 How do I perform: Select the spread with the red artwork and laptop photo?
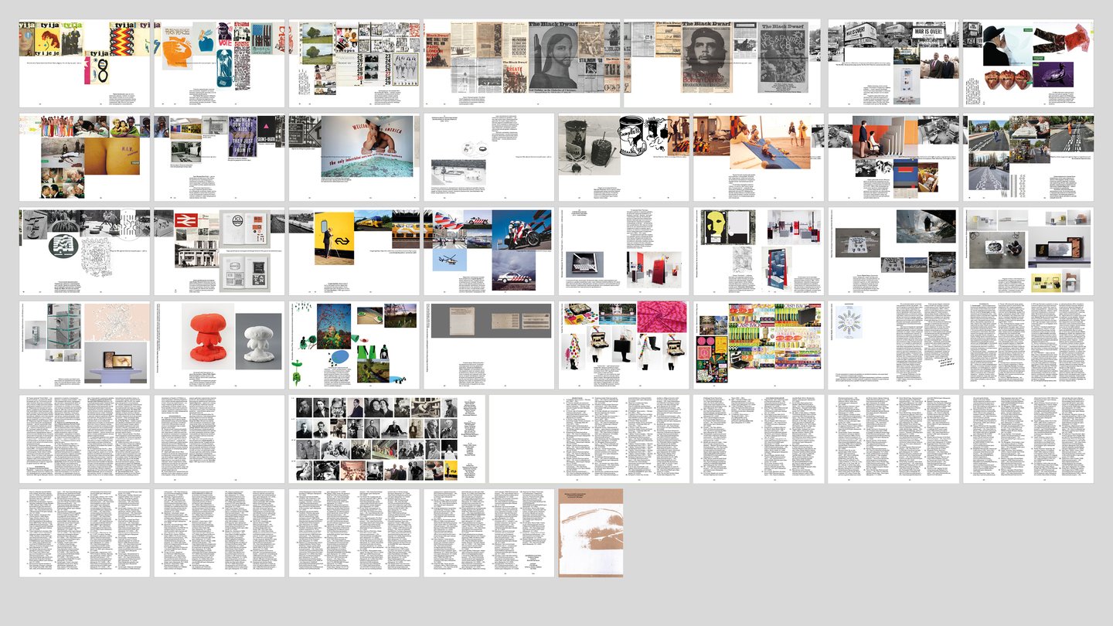624,251
